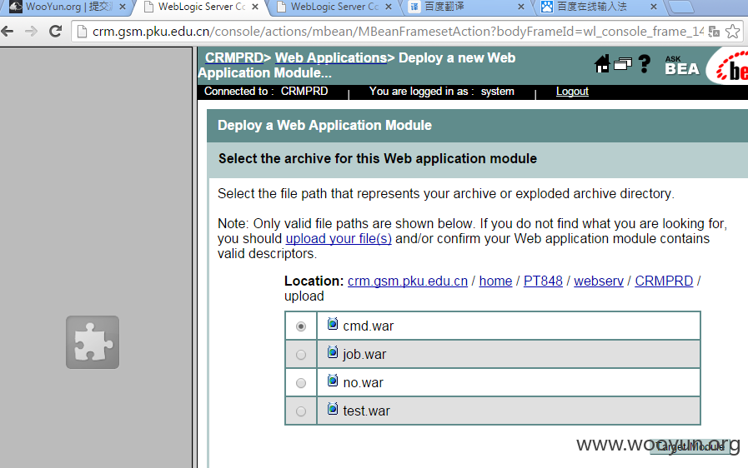
Task: Close the WooYun.org tab
Action: tap(123, 7)
